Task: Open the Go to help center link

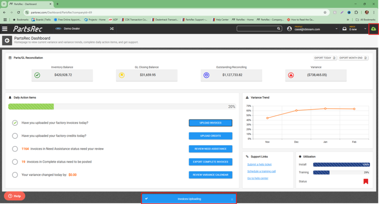Action: (x=258, y=178)
